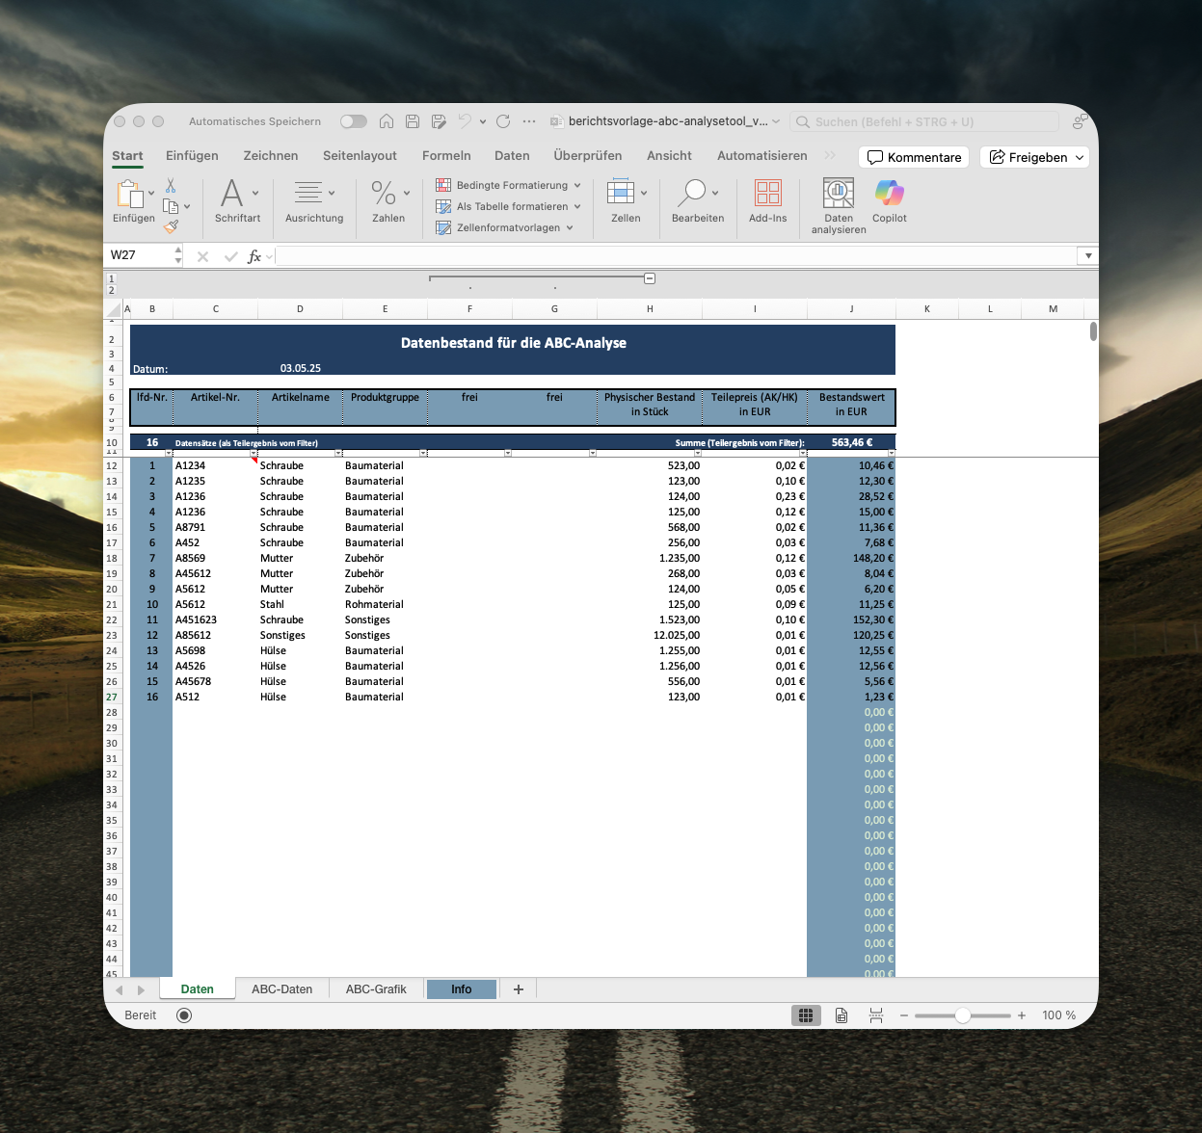This screenshot has height=1133, width=1202.
Task: Select cell with article number A451623
Action: click(215, 619)
